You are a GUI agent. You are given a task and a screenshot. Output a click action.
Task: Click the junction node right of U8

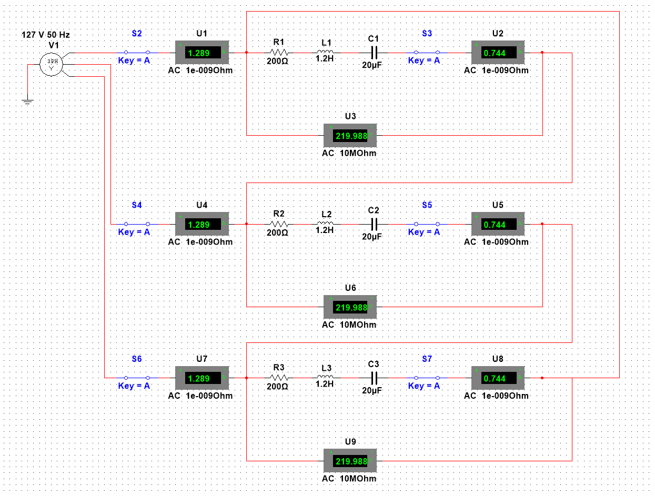pyautogui.click(x=542, y=378)
